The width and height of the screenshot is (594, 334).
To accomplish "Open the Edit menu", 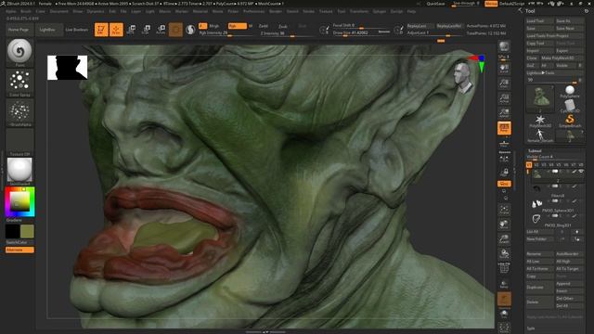I will pos(112,11).
